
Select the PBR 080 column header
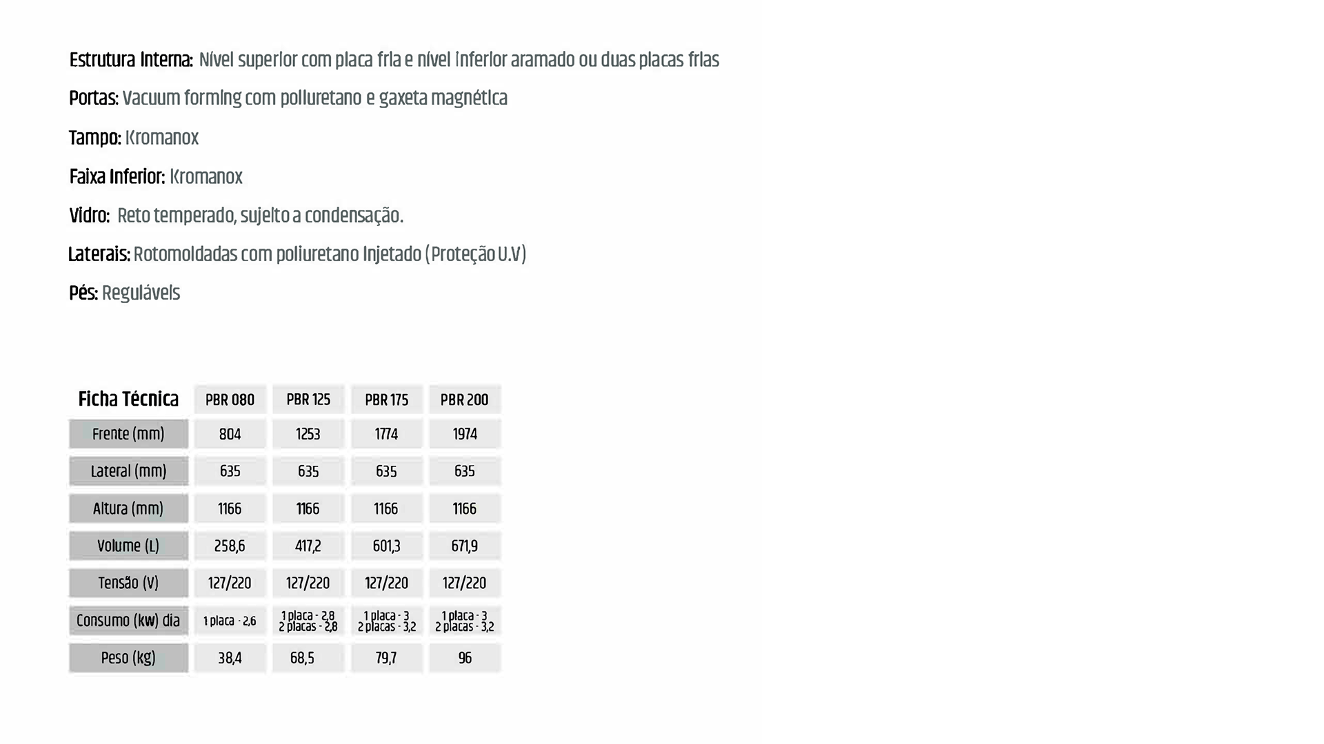pos(230,400)
